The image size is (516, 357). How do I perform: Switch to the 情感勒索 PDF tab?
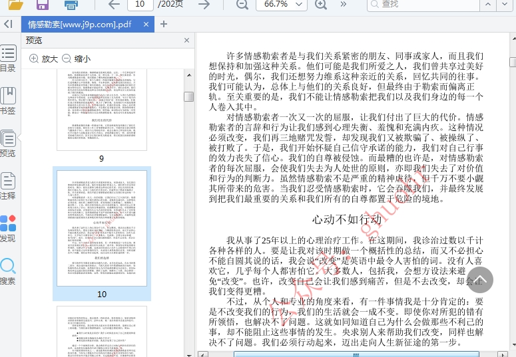point(81,25)
